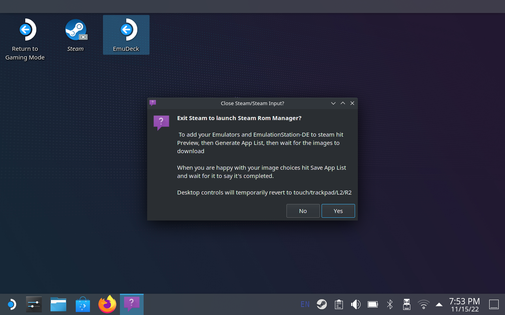505x315 pixels.
Task: Click the removable device notifier icon
Action: [x=406, y=304]
